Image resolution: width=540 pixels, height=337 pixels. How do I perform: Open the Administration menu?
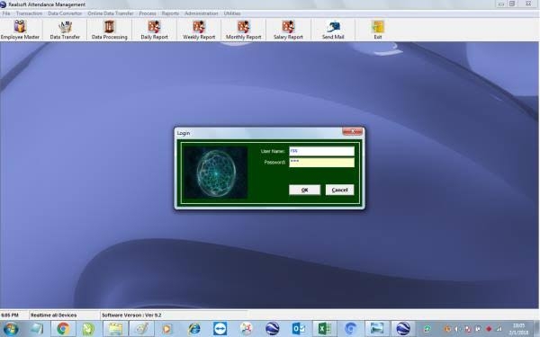click(x=201, y=13)
